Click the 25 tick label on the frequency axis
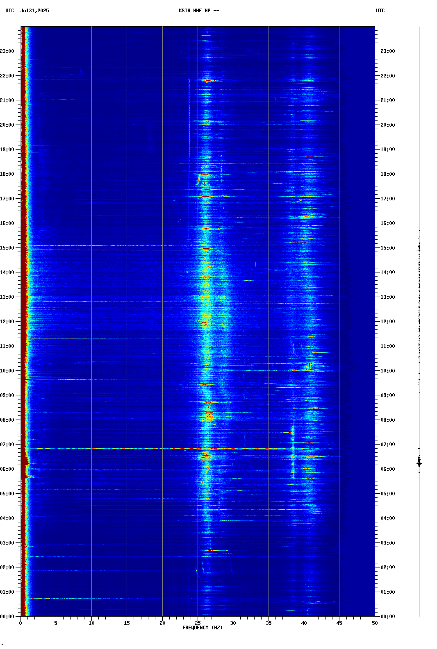Screen dimensions: 437x649 (198, 623)
